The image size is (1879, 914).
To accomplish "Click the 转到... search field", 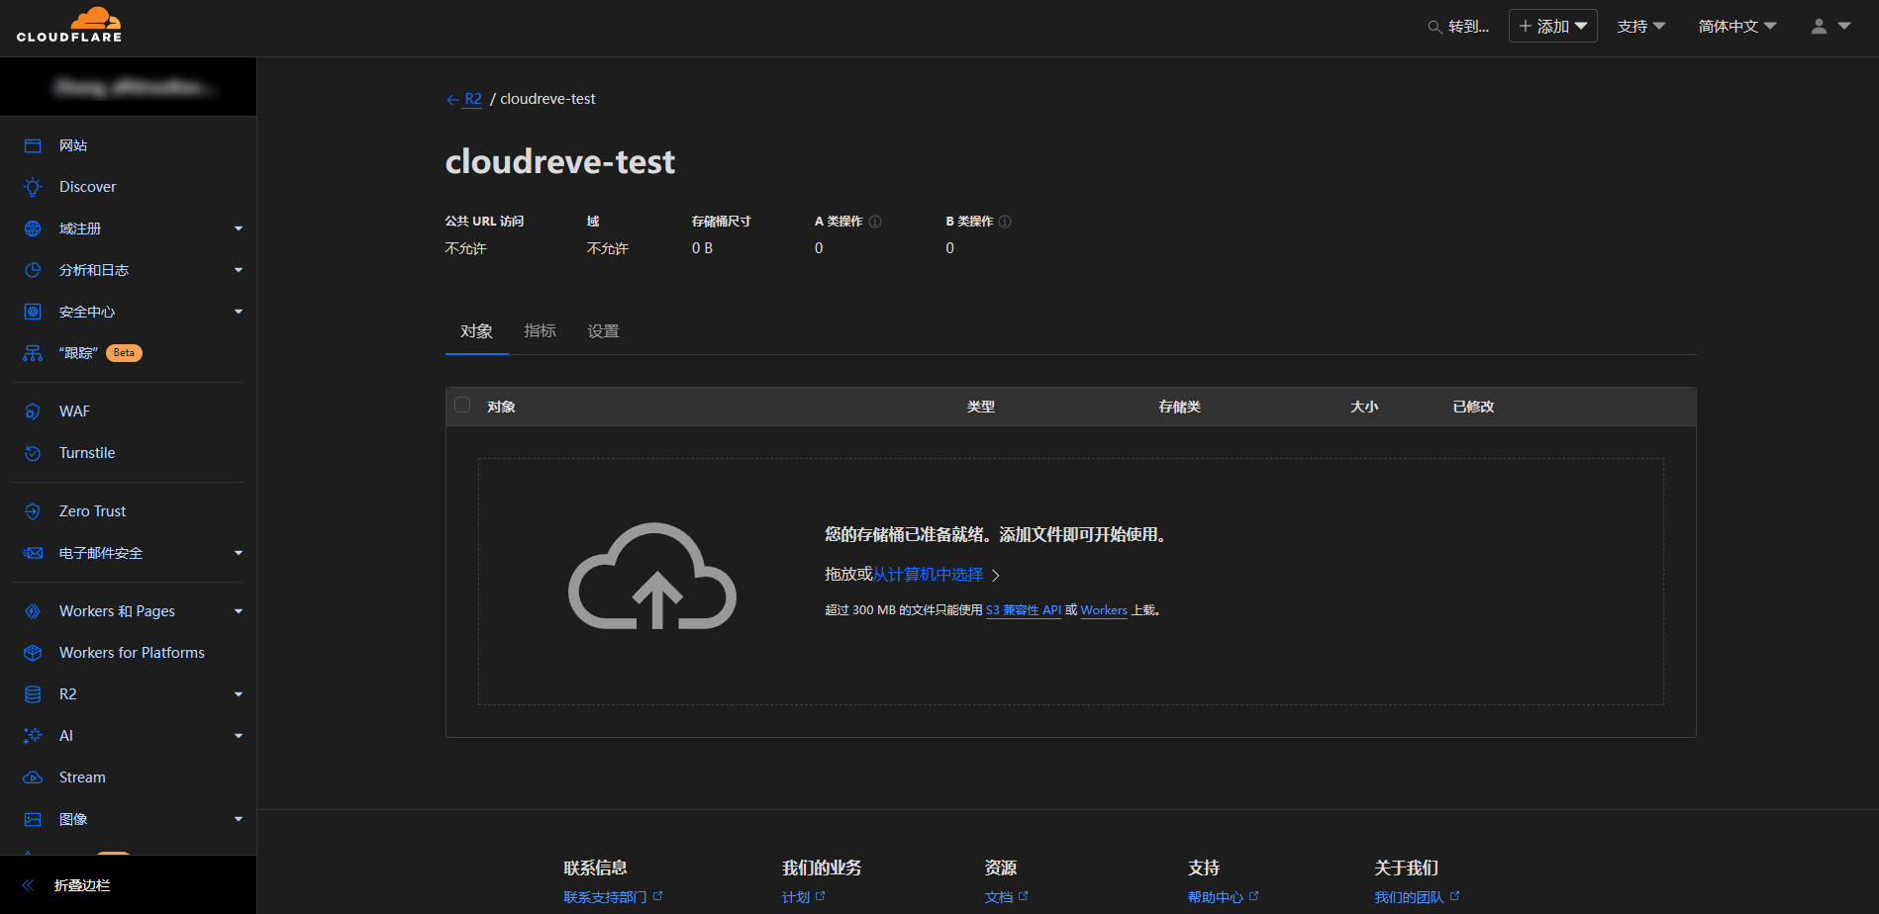I will click(1460, 27).
